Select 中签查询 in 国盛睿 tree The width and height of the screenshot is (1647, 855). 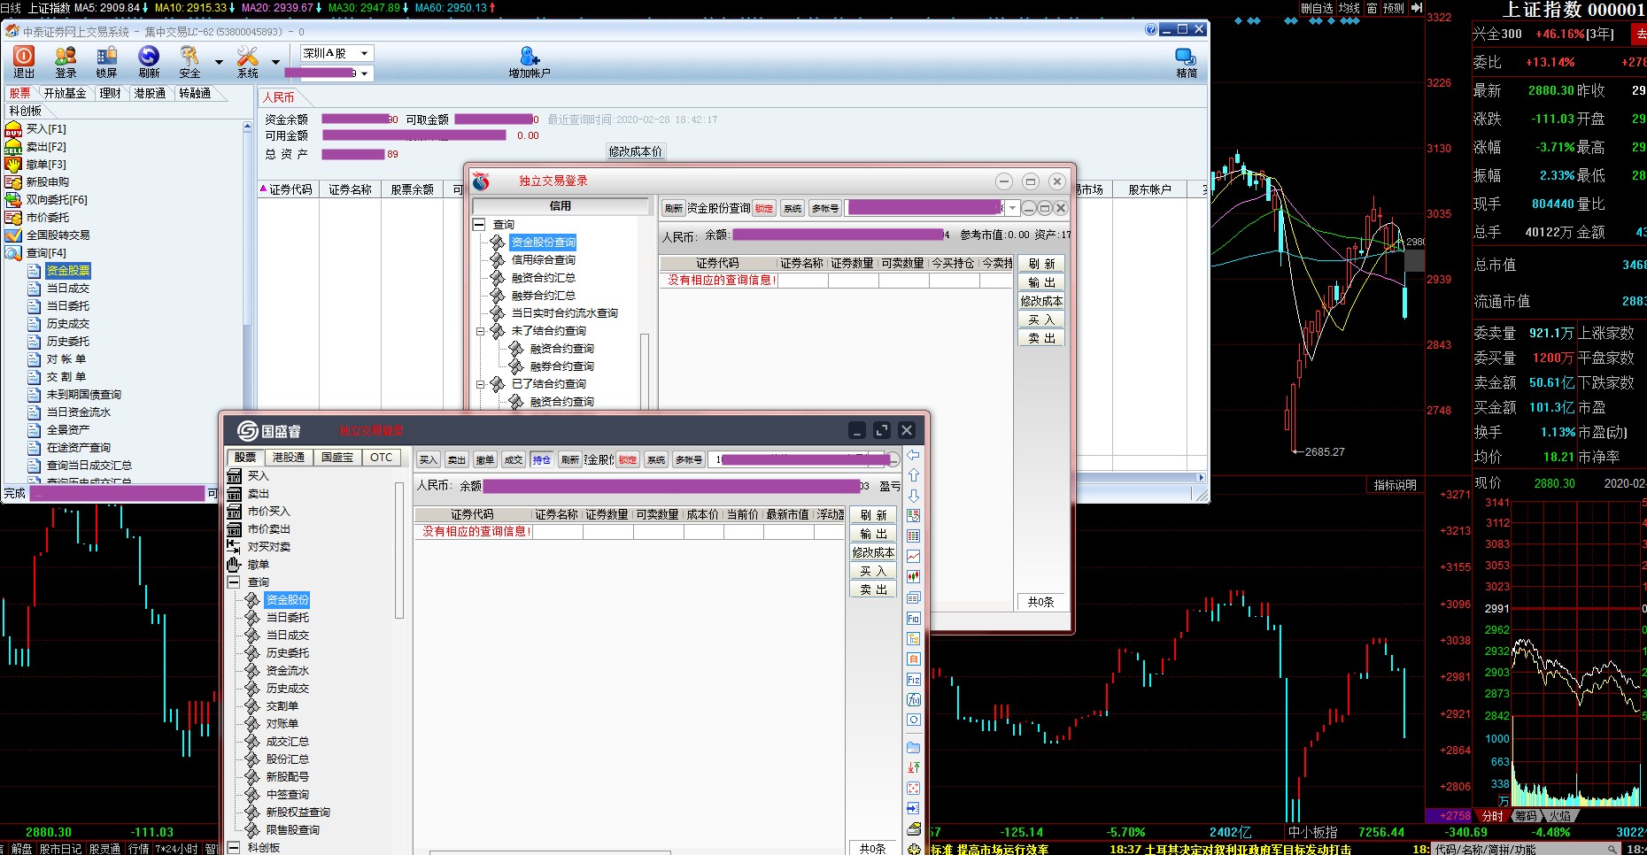pos(288,795)
